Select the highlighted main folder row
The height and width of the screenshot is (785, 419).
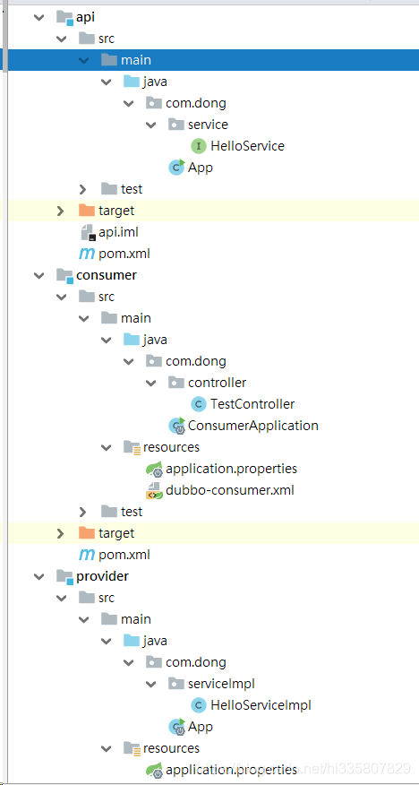[209, 60]
